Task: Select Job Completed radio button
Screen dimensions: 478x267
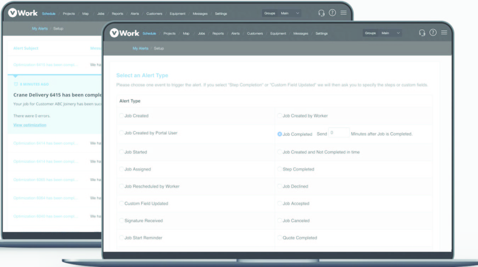Action: [x=279, y=134]
